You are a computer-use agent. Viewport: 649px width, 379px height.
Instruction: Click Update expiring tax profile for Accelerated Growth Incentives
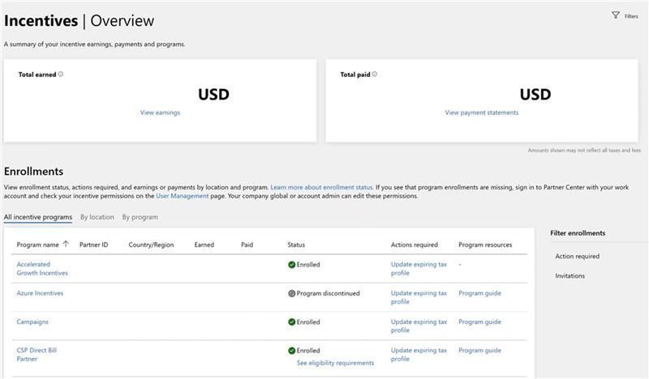pyautogui.click(x=419, y=269)
